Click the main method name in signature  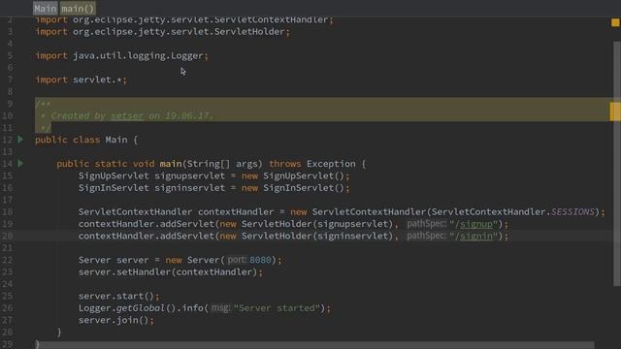coord(171,164)
